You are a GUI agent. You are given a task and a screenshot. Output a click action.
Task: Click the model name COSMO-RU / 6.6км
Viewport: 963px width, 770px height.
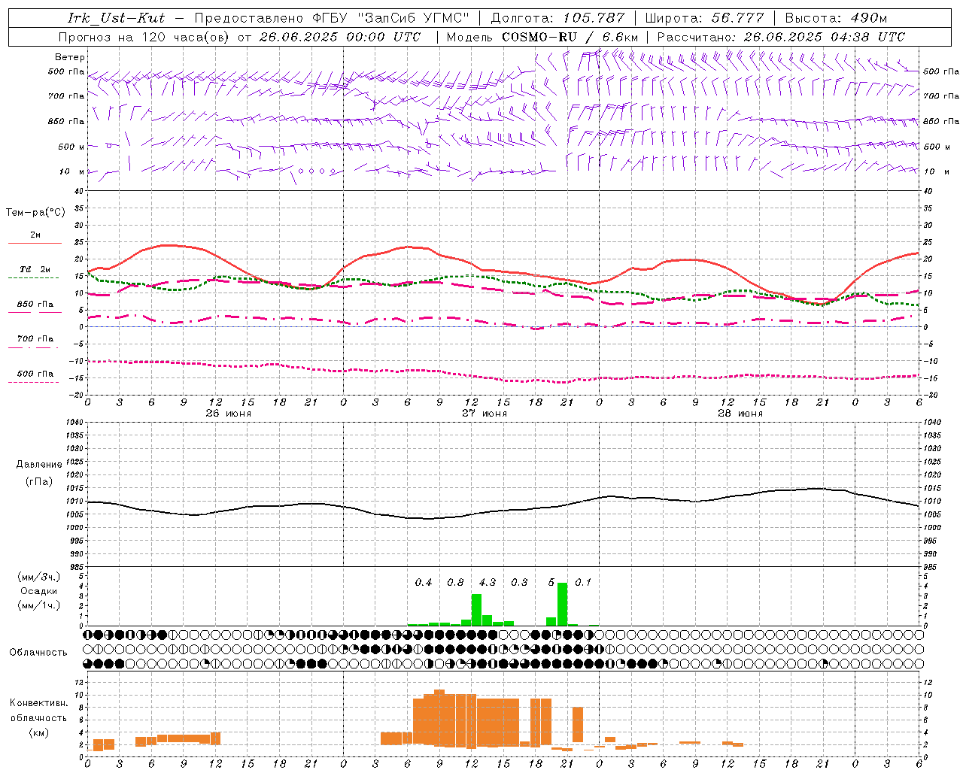pos(570,37)
